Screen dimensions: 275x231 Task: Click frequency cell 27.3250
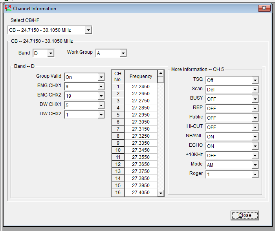point(141,136)
